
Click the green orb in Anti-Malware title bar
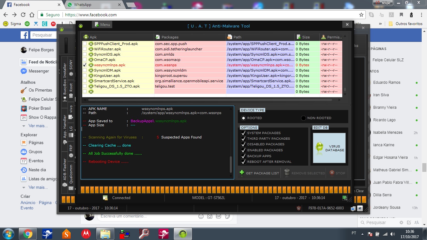point(81,26)
